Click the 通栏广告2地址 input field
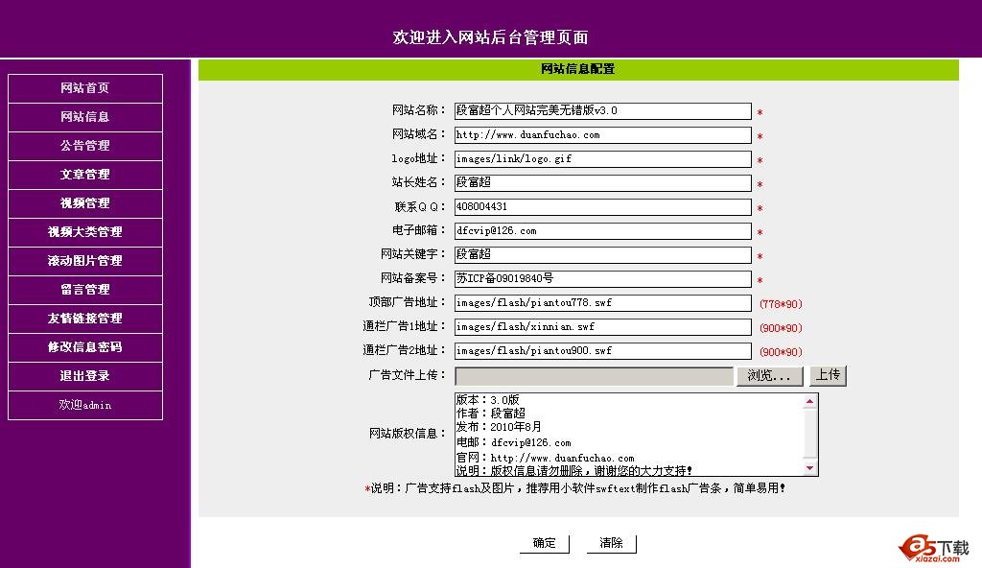The width and height of the screenshot is (982, 568). pyautogui.click(x=602, y=350)
